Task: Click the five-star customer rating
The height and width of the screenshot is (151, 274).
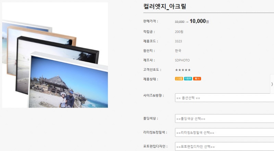Action: tap(183, 70)
